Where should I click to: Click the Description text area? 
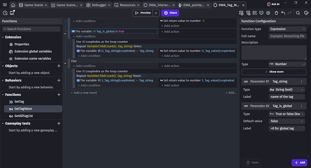coord(274,52)
